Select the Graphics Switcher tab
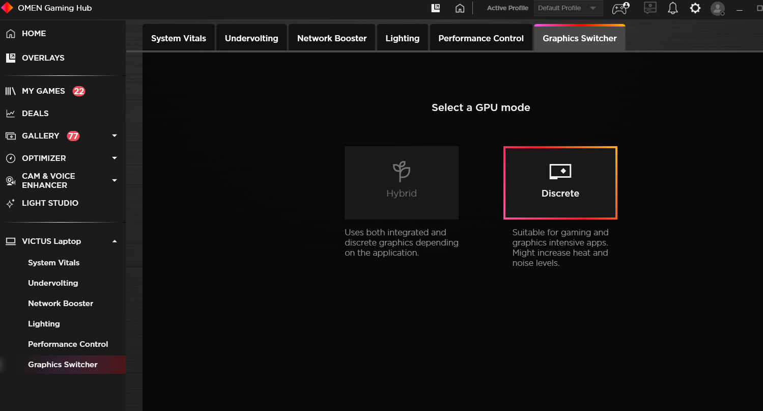The width and height of the screenshot is (763, 411). pyautogui.click(x=580, y=38)
